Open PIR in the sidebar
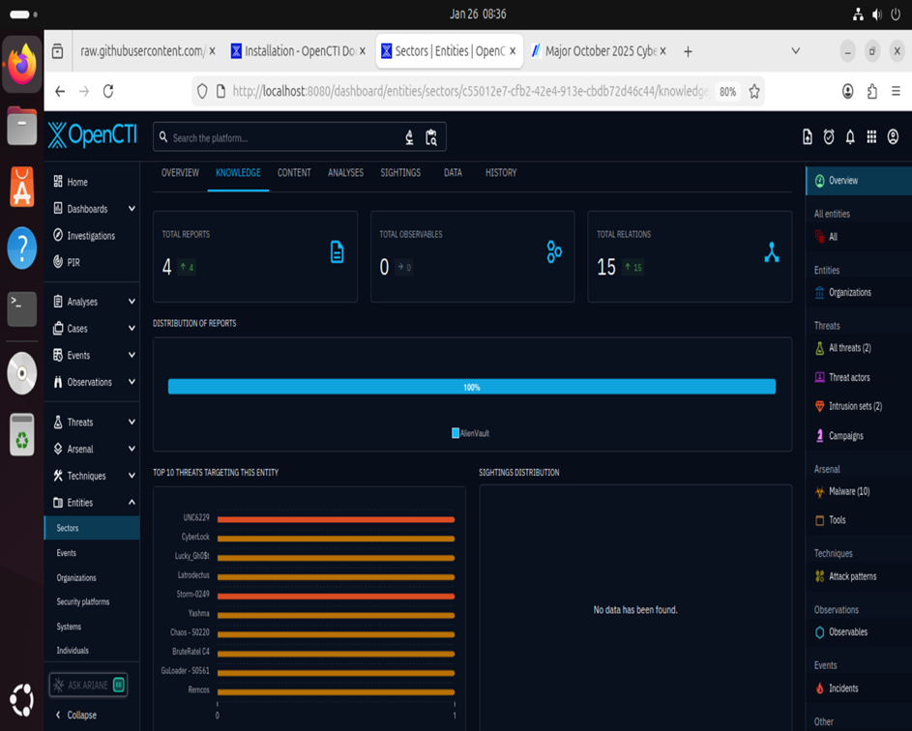Image resolution: width=912 pixels, height=731 pixels. click(x=74, y=262)
